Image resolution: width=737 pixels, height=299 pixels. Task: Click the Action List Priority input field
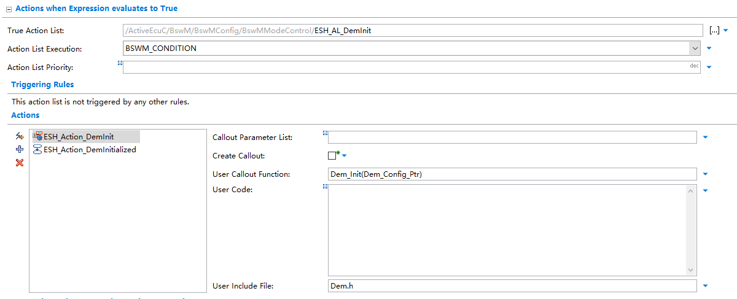point(411,67)
